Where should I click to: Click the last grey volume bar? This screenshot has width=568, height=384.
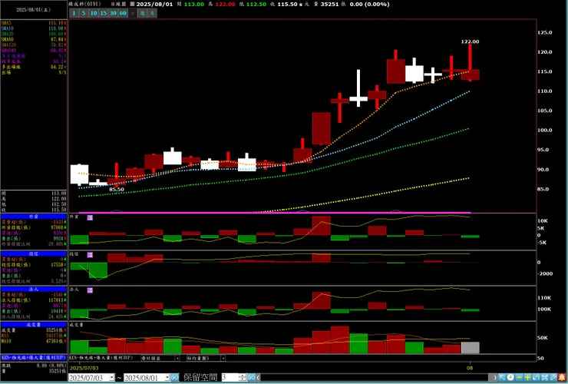click(x=471, y=347)
